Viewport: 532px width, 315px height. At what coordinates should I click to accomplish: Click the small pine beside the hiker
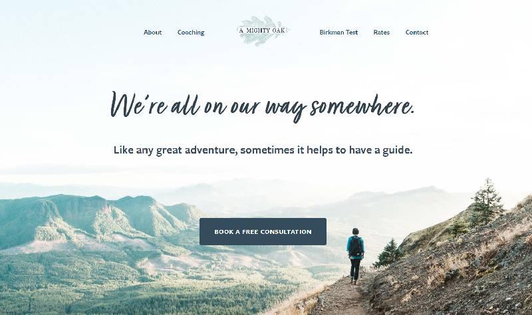point(390,253)
